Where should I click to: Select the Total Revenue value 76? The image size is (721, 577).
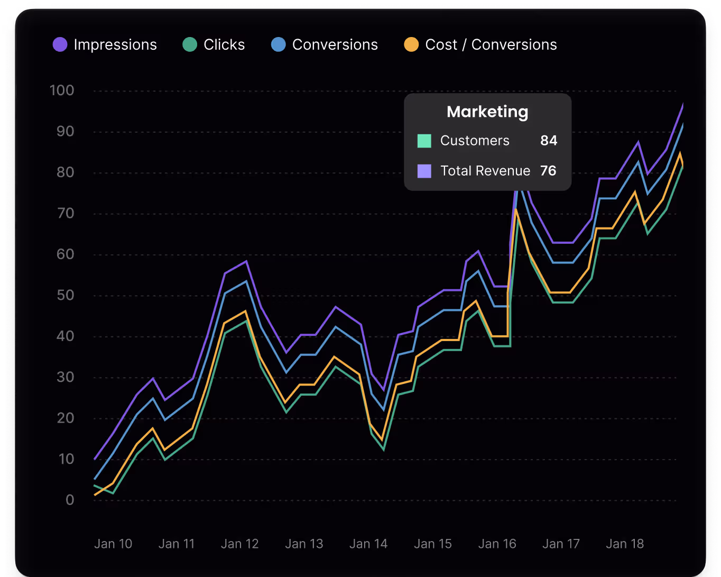[548, 171]
